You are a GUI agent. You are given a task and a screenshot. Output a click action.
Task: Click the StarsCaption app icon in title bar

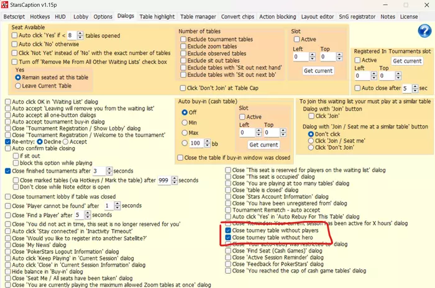coord(5,5)
